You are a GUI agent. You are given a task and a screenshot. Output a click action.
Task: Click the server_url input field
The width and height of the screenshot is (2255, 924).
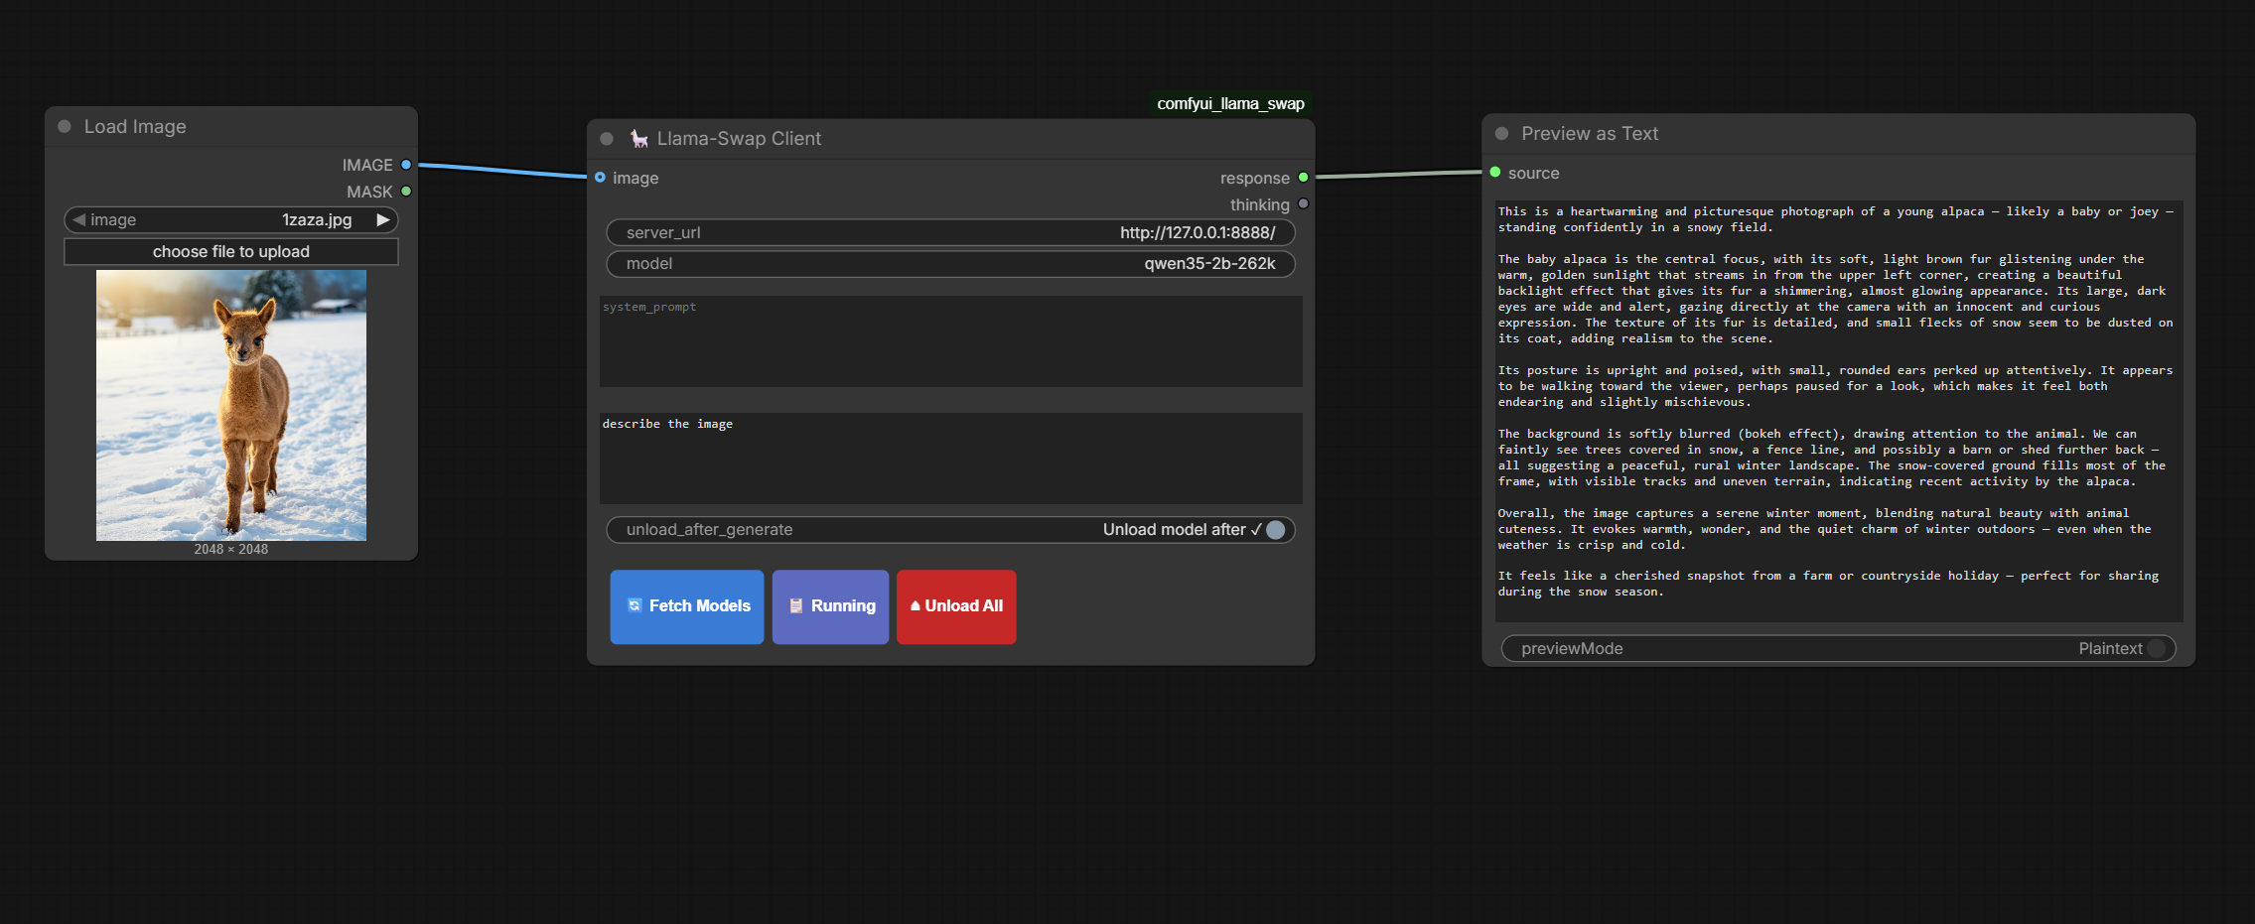(x=951, y=232)
